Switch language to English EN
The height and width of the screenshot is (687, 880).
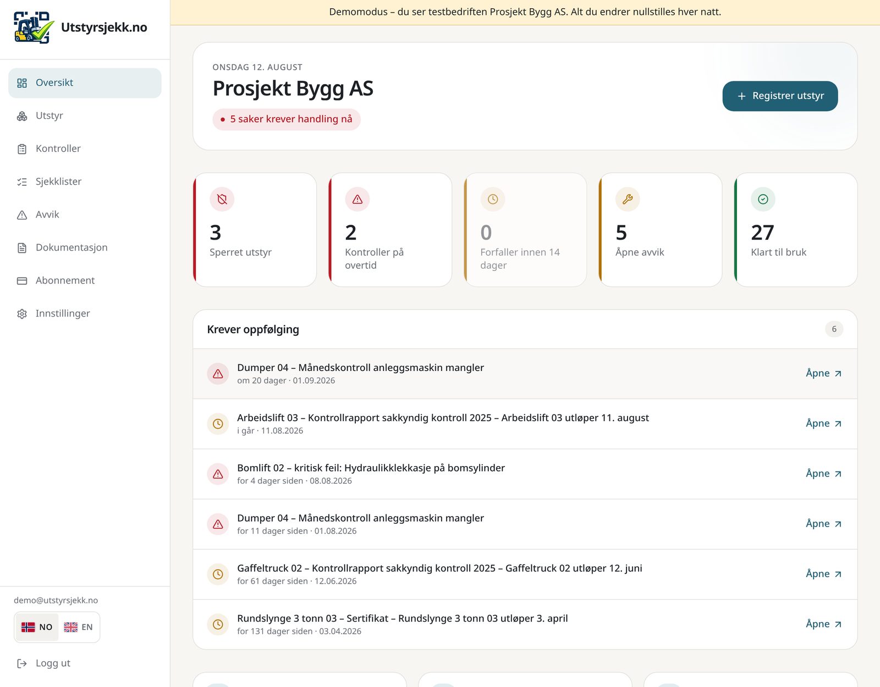(78, 627)
